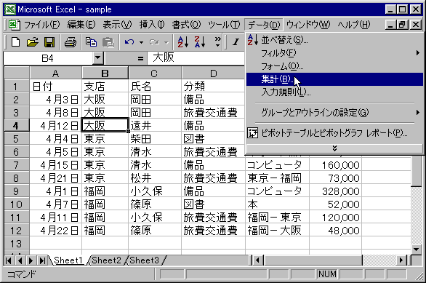Image resolution: width=426 pixels, height=283 pixels.
Task: Select row 7 header
Action: 16,165
